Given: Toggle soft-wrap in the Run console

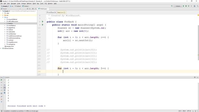Looking at the screenshot, I should click(5, 85).
